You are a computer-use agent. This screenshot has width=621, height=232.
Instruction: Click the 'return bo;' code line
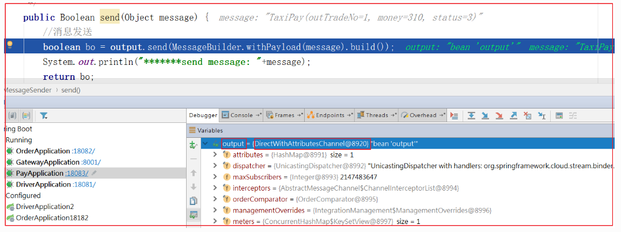point(69,77)
